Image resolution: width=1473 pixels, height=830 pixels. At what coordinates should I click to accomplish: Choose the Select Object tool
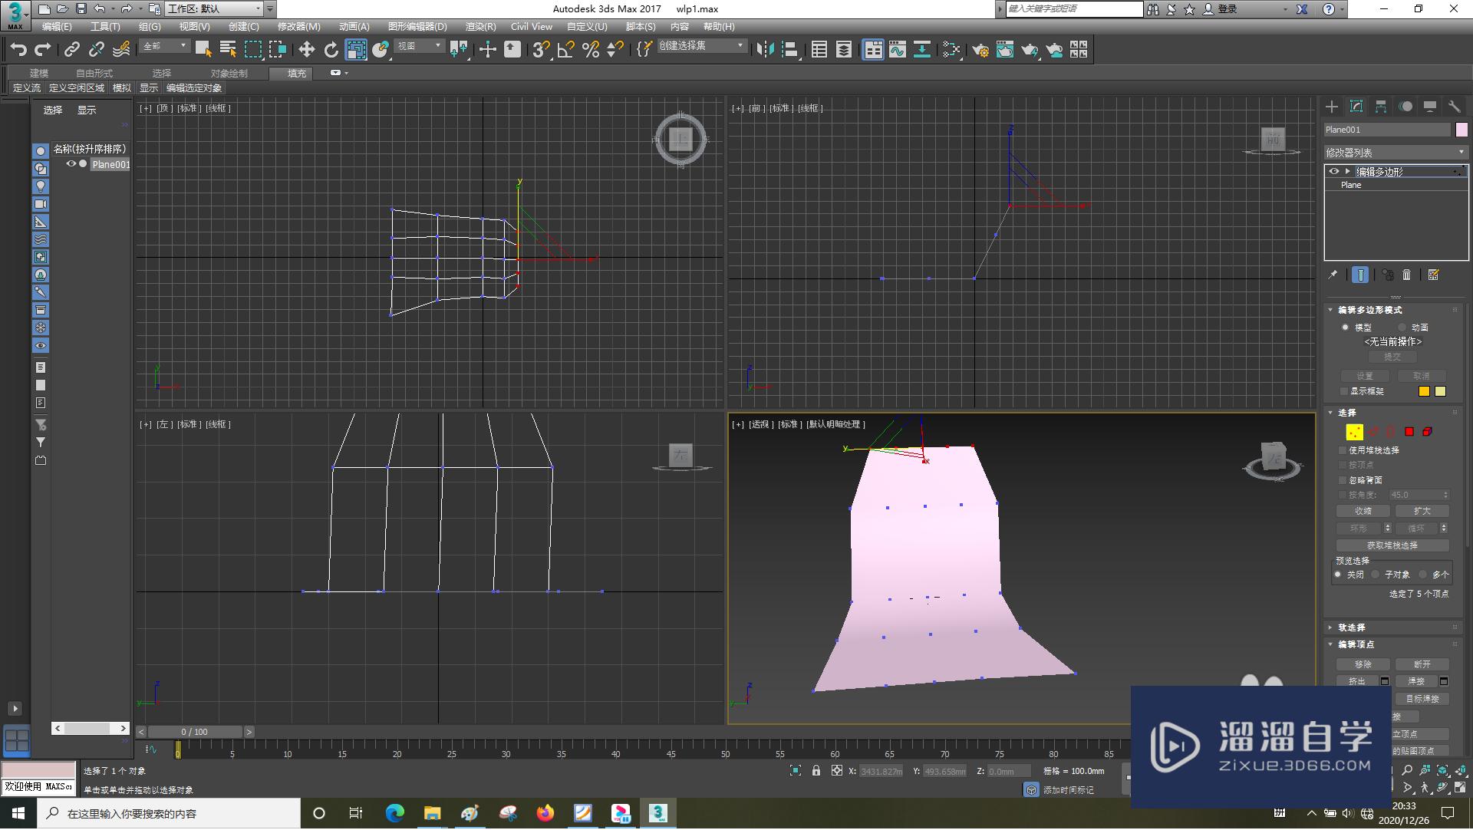(x=203, y=50)
